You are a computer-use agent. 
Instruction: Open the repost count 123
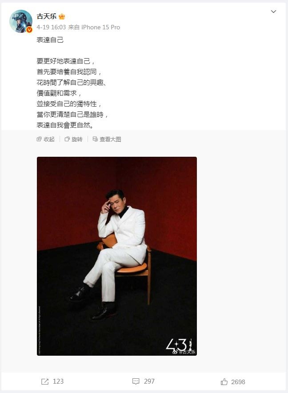pos(58,381)
